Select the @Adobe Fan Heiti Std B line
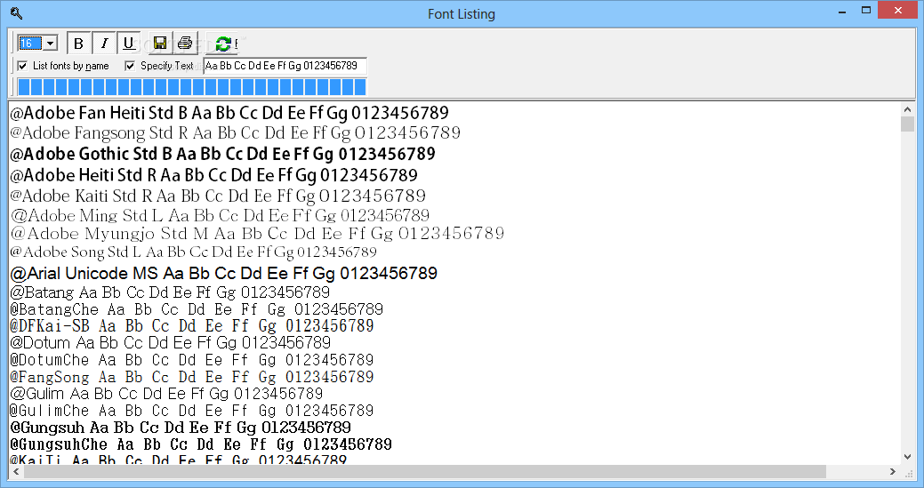924x488 pixels. click(x=229, y=112)
